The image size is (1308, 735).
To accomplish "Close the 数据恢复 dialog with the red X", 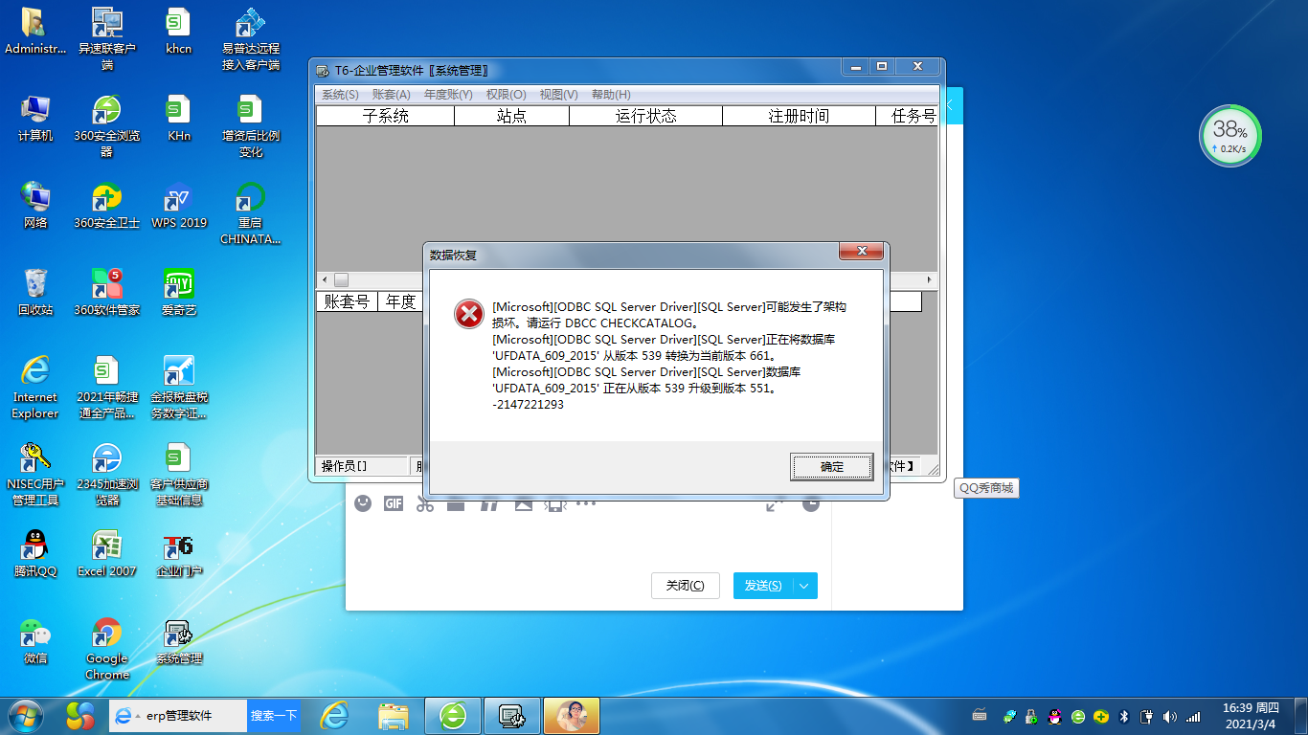I will pyautogui.click(x=861, y=252).
